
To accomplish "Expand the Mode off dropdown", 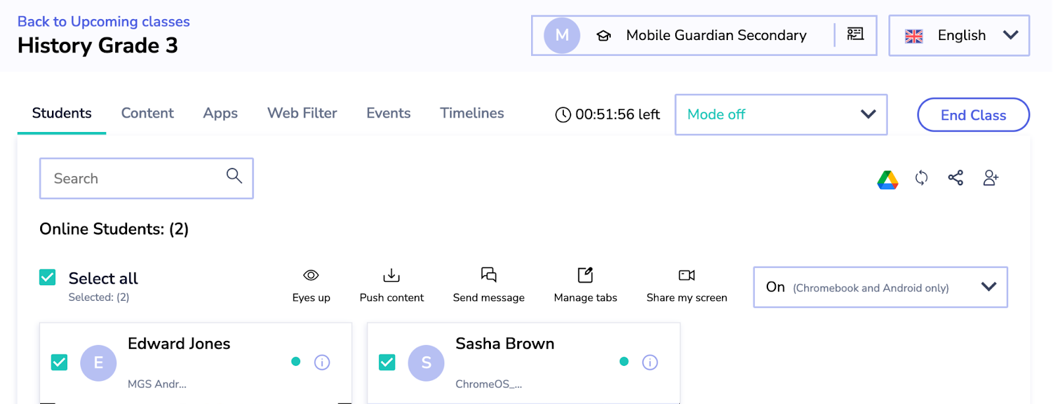I will (x=781, y=114).
